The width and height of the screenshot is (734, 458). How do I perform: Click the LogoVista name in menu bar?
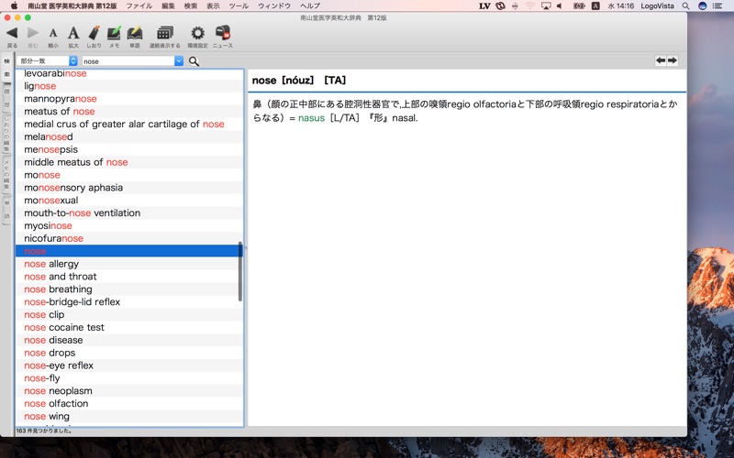pyautogui.click(x=657, y=6)
